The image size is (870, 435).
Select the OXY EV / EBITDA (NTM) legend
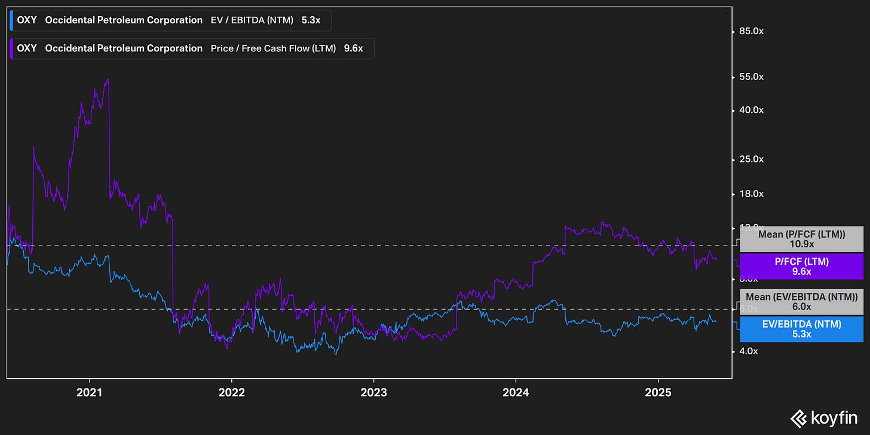click(170, 20)
